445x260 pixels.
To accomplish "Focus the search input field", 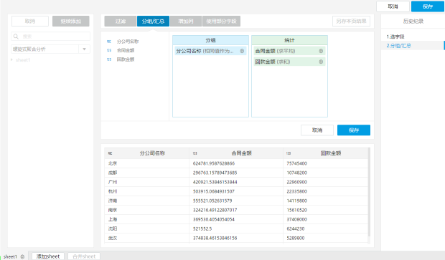I will point(50,37).
